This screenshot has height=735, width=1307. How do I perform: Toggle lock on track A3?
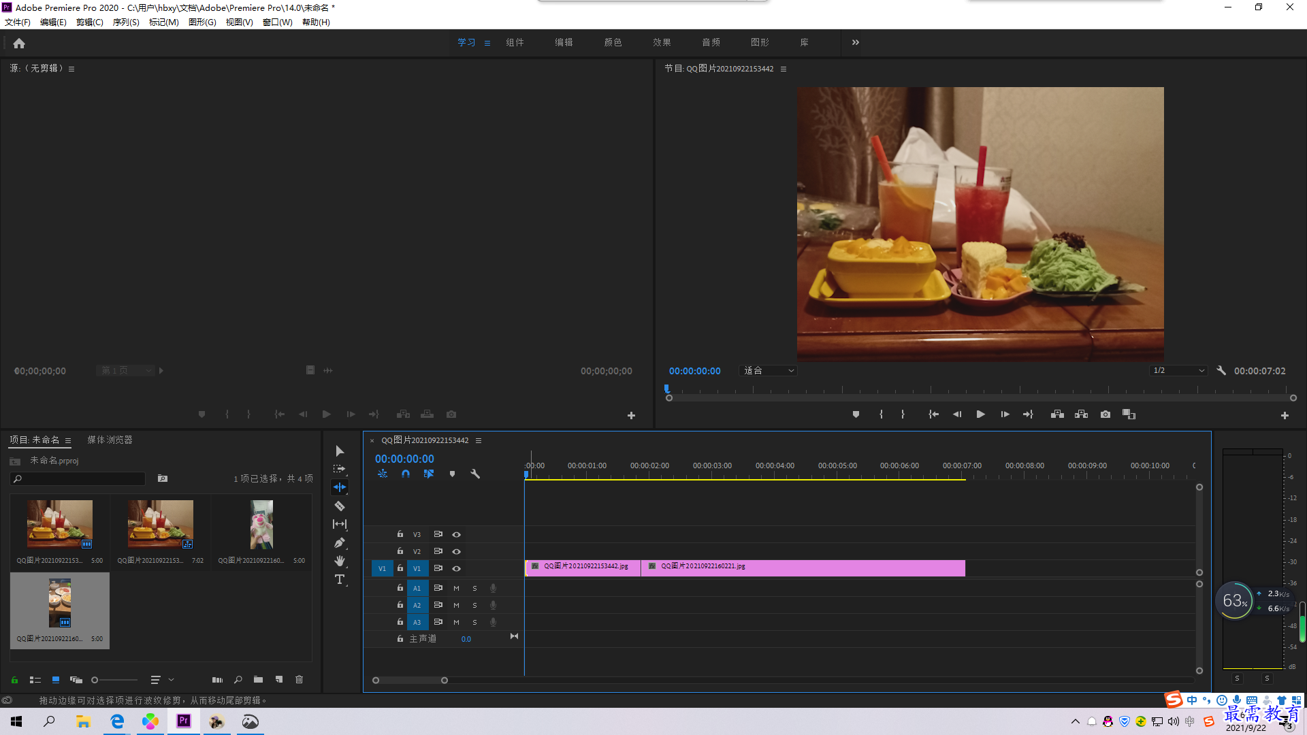[x=400, y=622]
